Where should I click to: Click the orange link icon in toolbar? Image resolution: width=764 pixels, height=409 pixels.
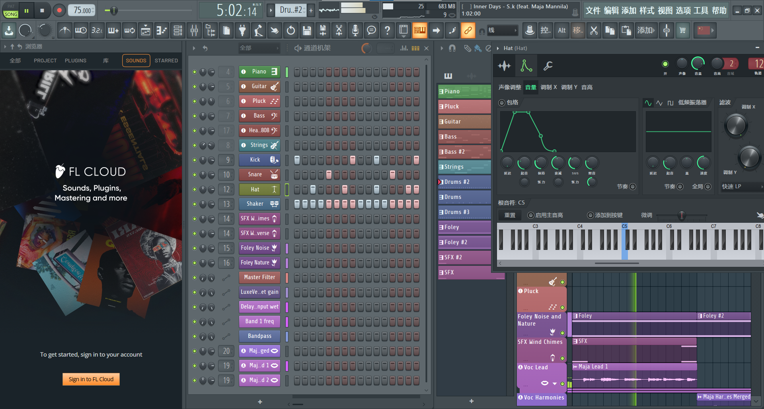[x=468, y=31]
